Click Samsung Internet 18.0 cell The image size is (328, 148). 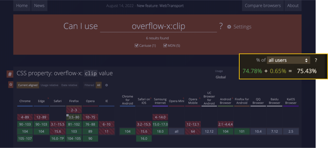pos(160,131)
